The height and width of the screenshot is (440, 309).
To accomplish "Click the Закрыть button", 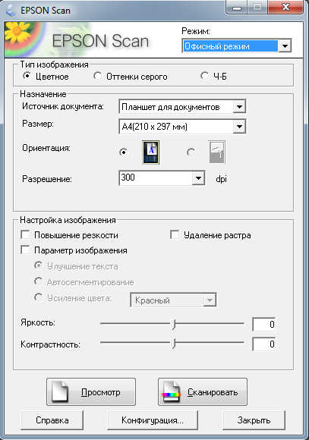I will tap(254, 420).
